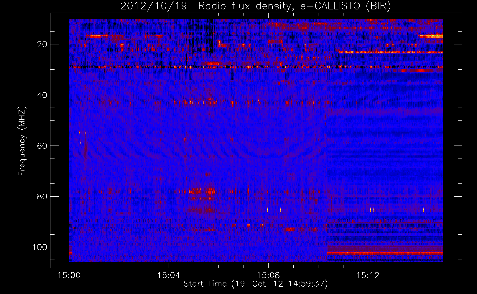Click the 15:04 time tick label
This screenshot has width=477, height=294.
pyautogui.click(x=169, y=275)
